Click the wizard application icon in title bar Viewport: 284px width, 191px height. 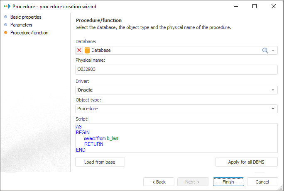point(6,6)
